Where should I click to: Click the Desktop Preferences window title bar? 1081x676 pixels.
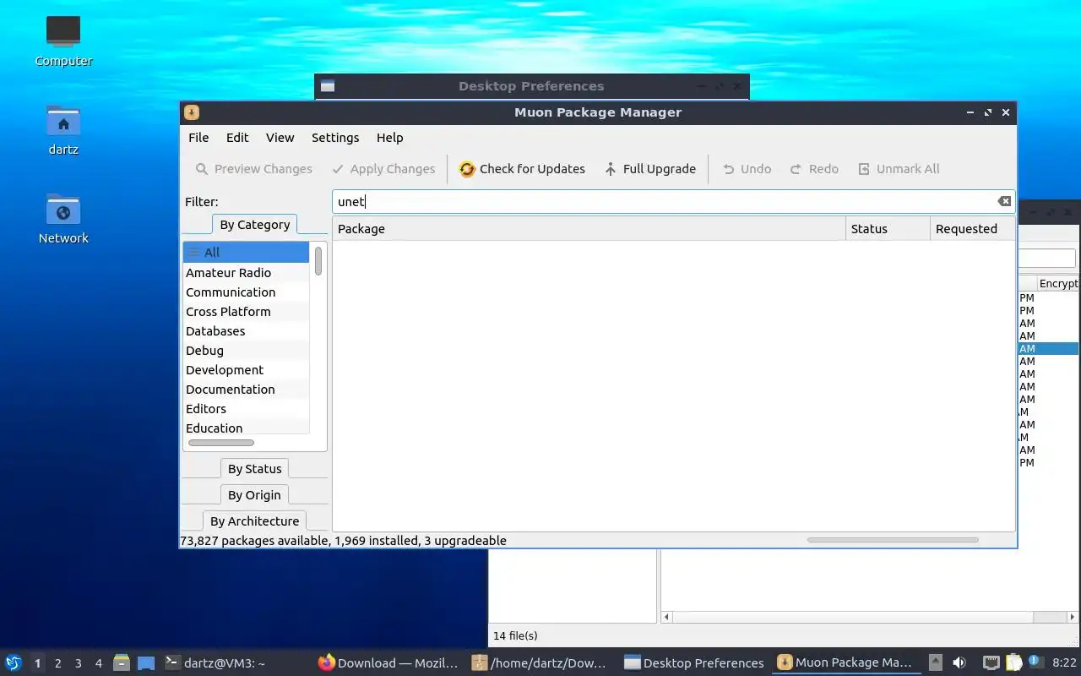click(x=531, y=86)
